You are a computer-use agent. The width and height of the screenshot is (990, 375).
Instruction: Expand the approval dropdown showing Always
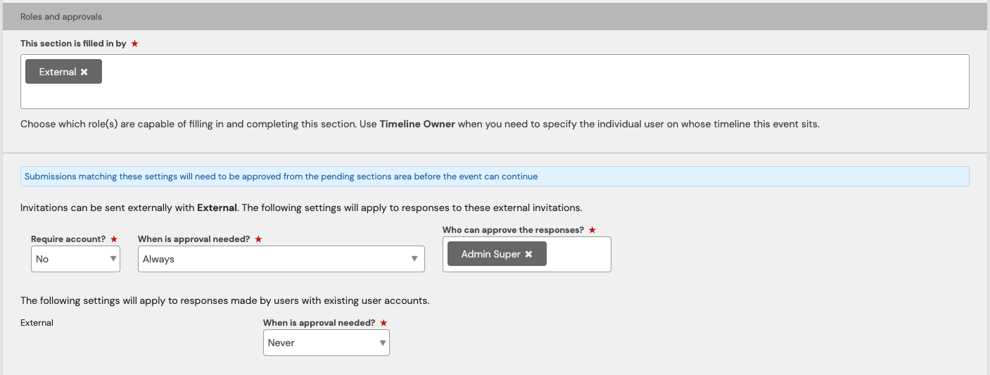click(x=280, y=259)
